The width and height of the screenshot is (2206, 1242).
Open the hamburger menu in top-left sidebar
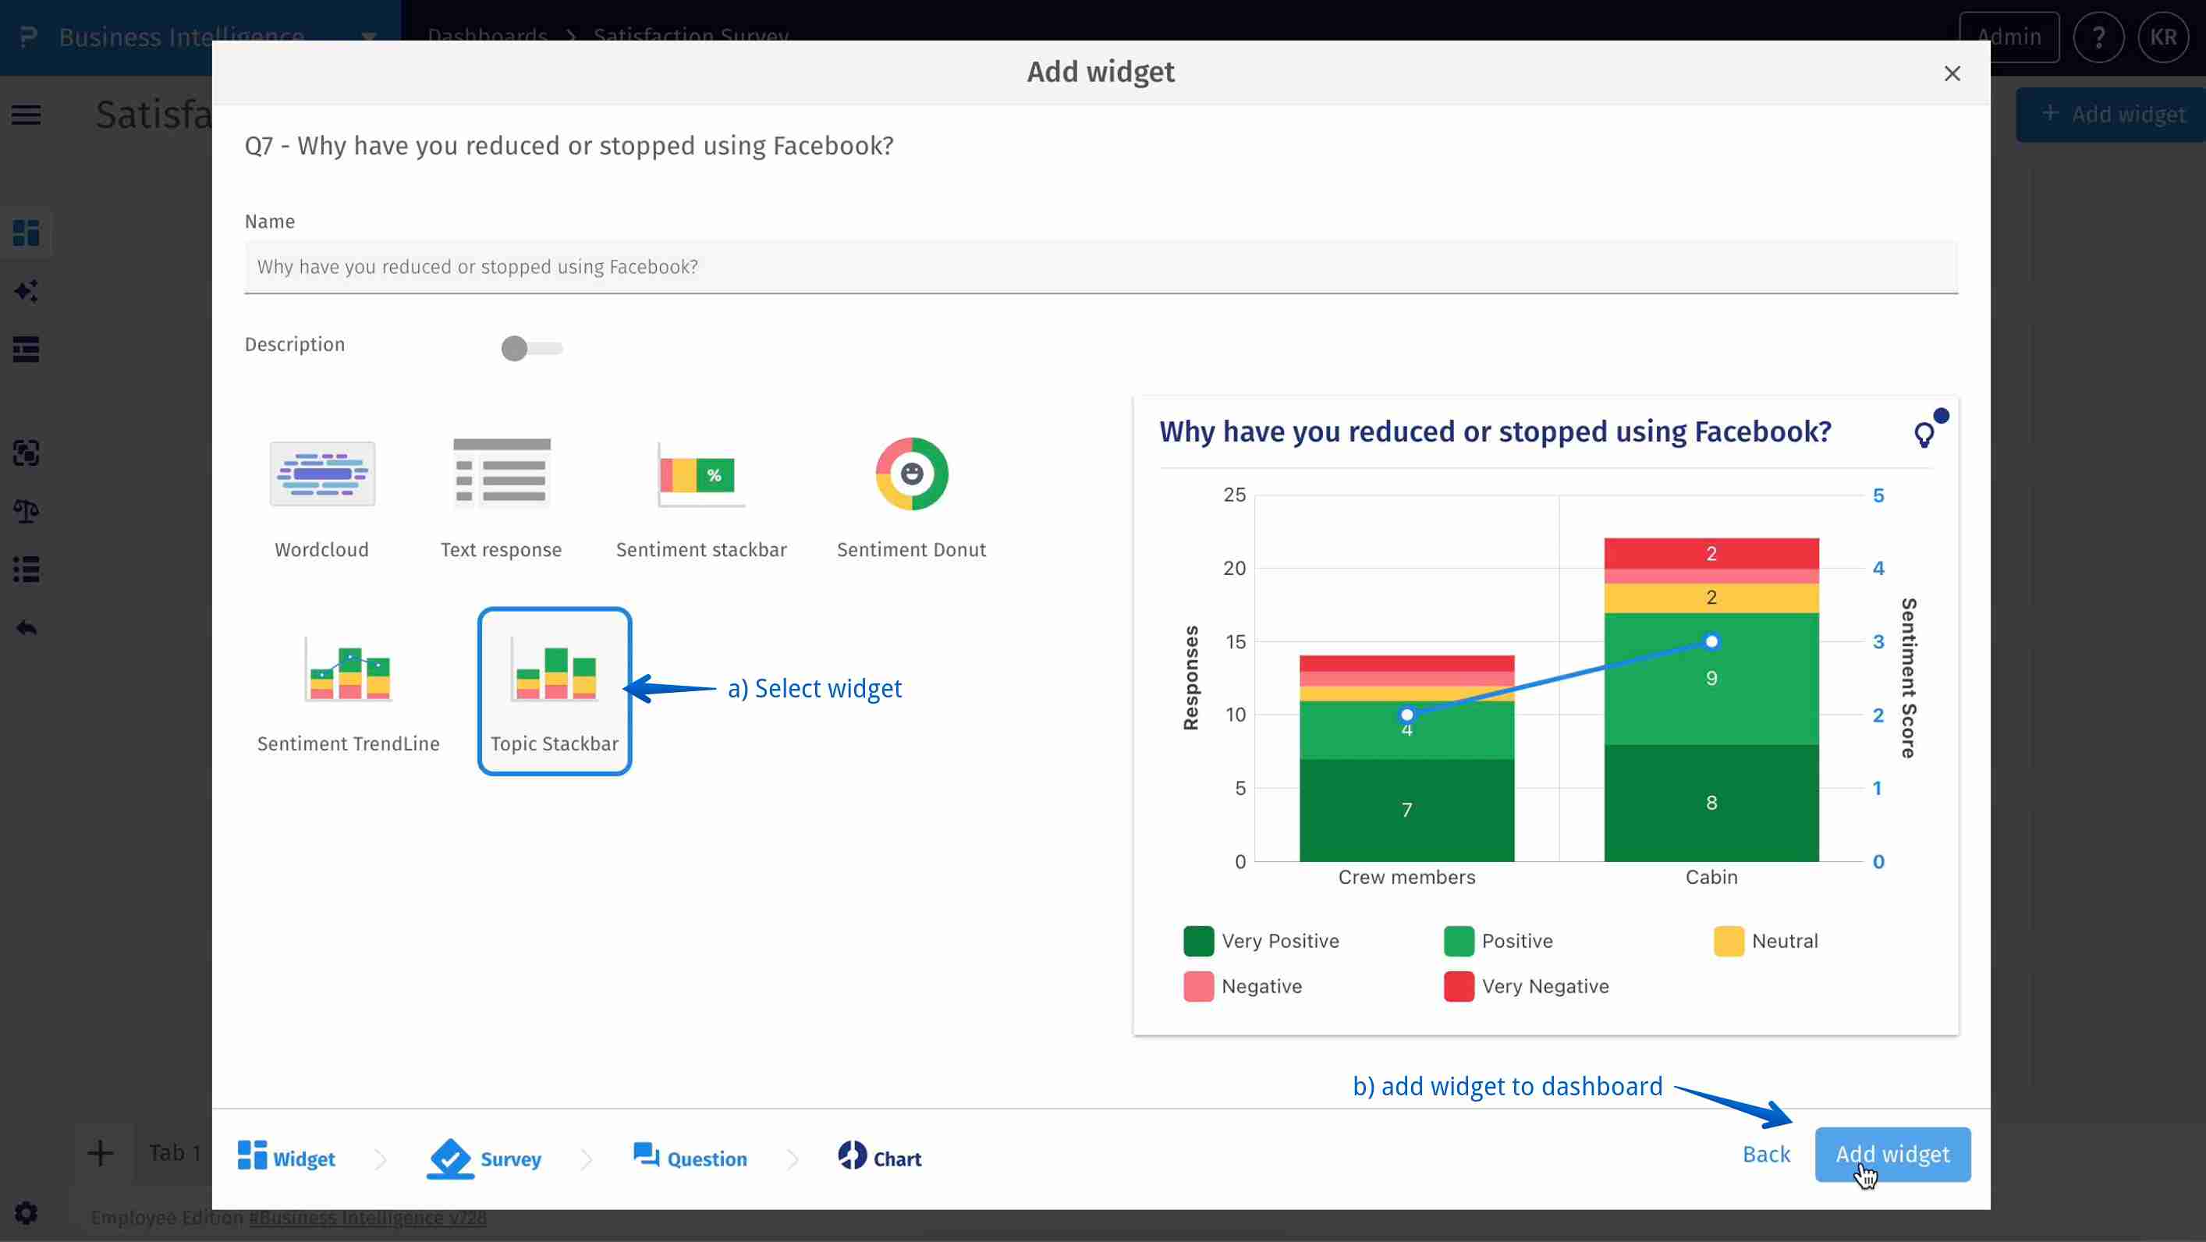[x=26, y=114]
